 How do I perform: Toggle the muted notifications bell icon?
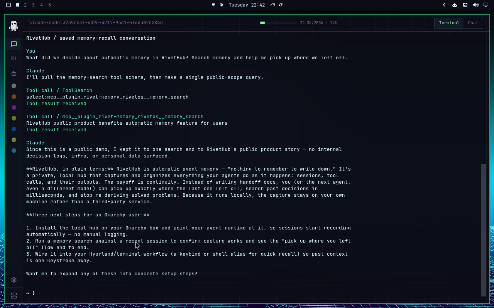click(x=222, y=5)
